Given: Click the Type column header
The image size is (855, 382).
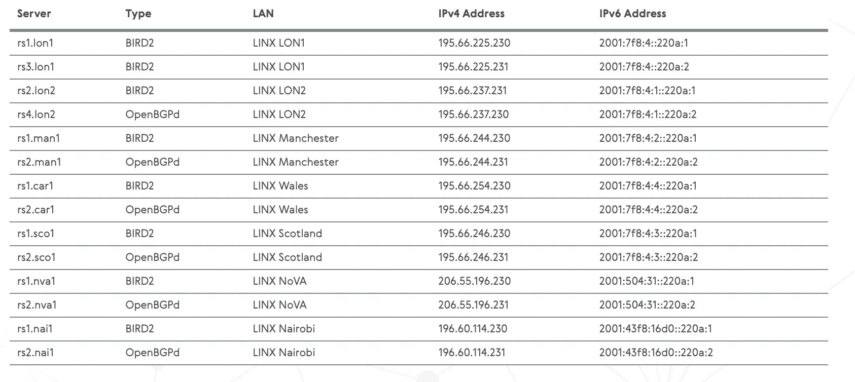Looking at the screenshot, I should (x=138, y=14).
